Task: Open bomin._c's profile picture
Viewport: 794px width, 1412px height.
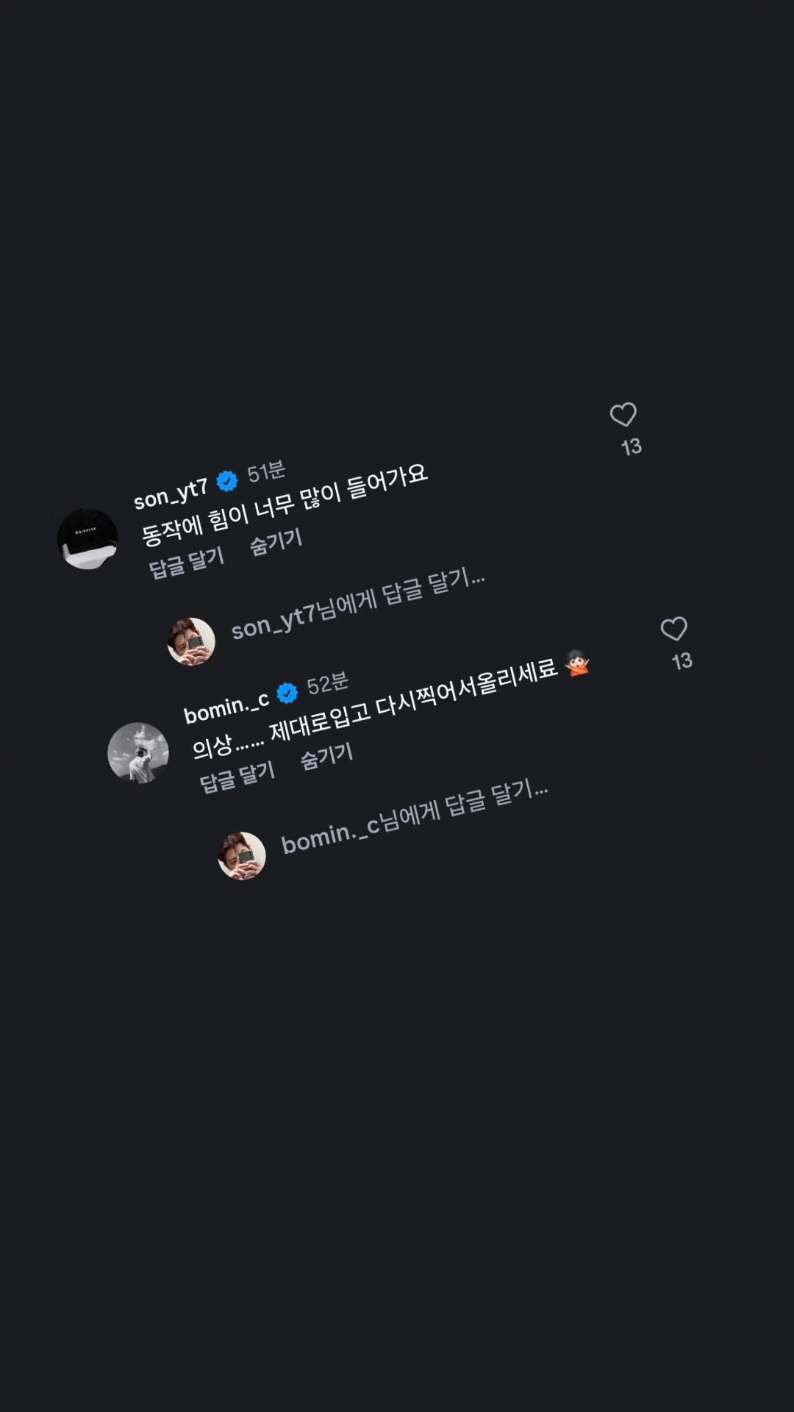Action: pos(138,753)
